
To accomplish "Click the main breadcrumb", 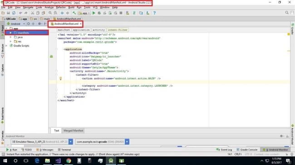I will click(45, 19).
